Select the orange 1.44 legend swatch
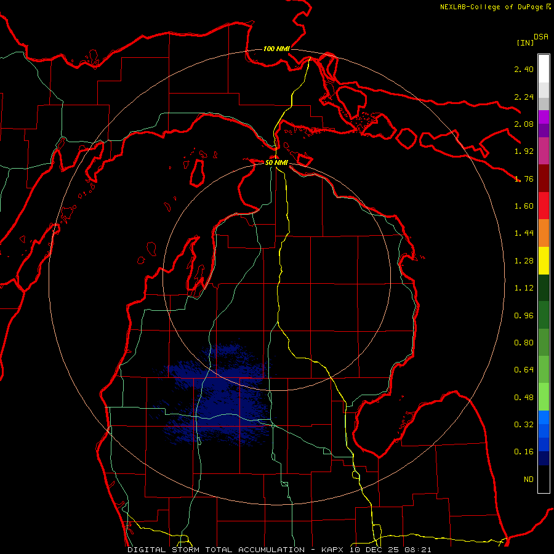Image resolution: width=554 pixels, height=554 pixels. coord(544,233)
